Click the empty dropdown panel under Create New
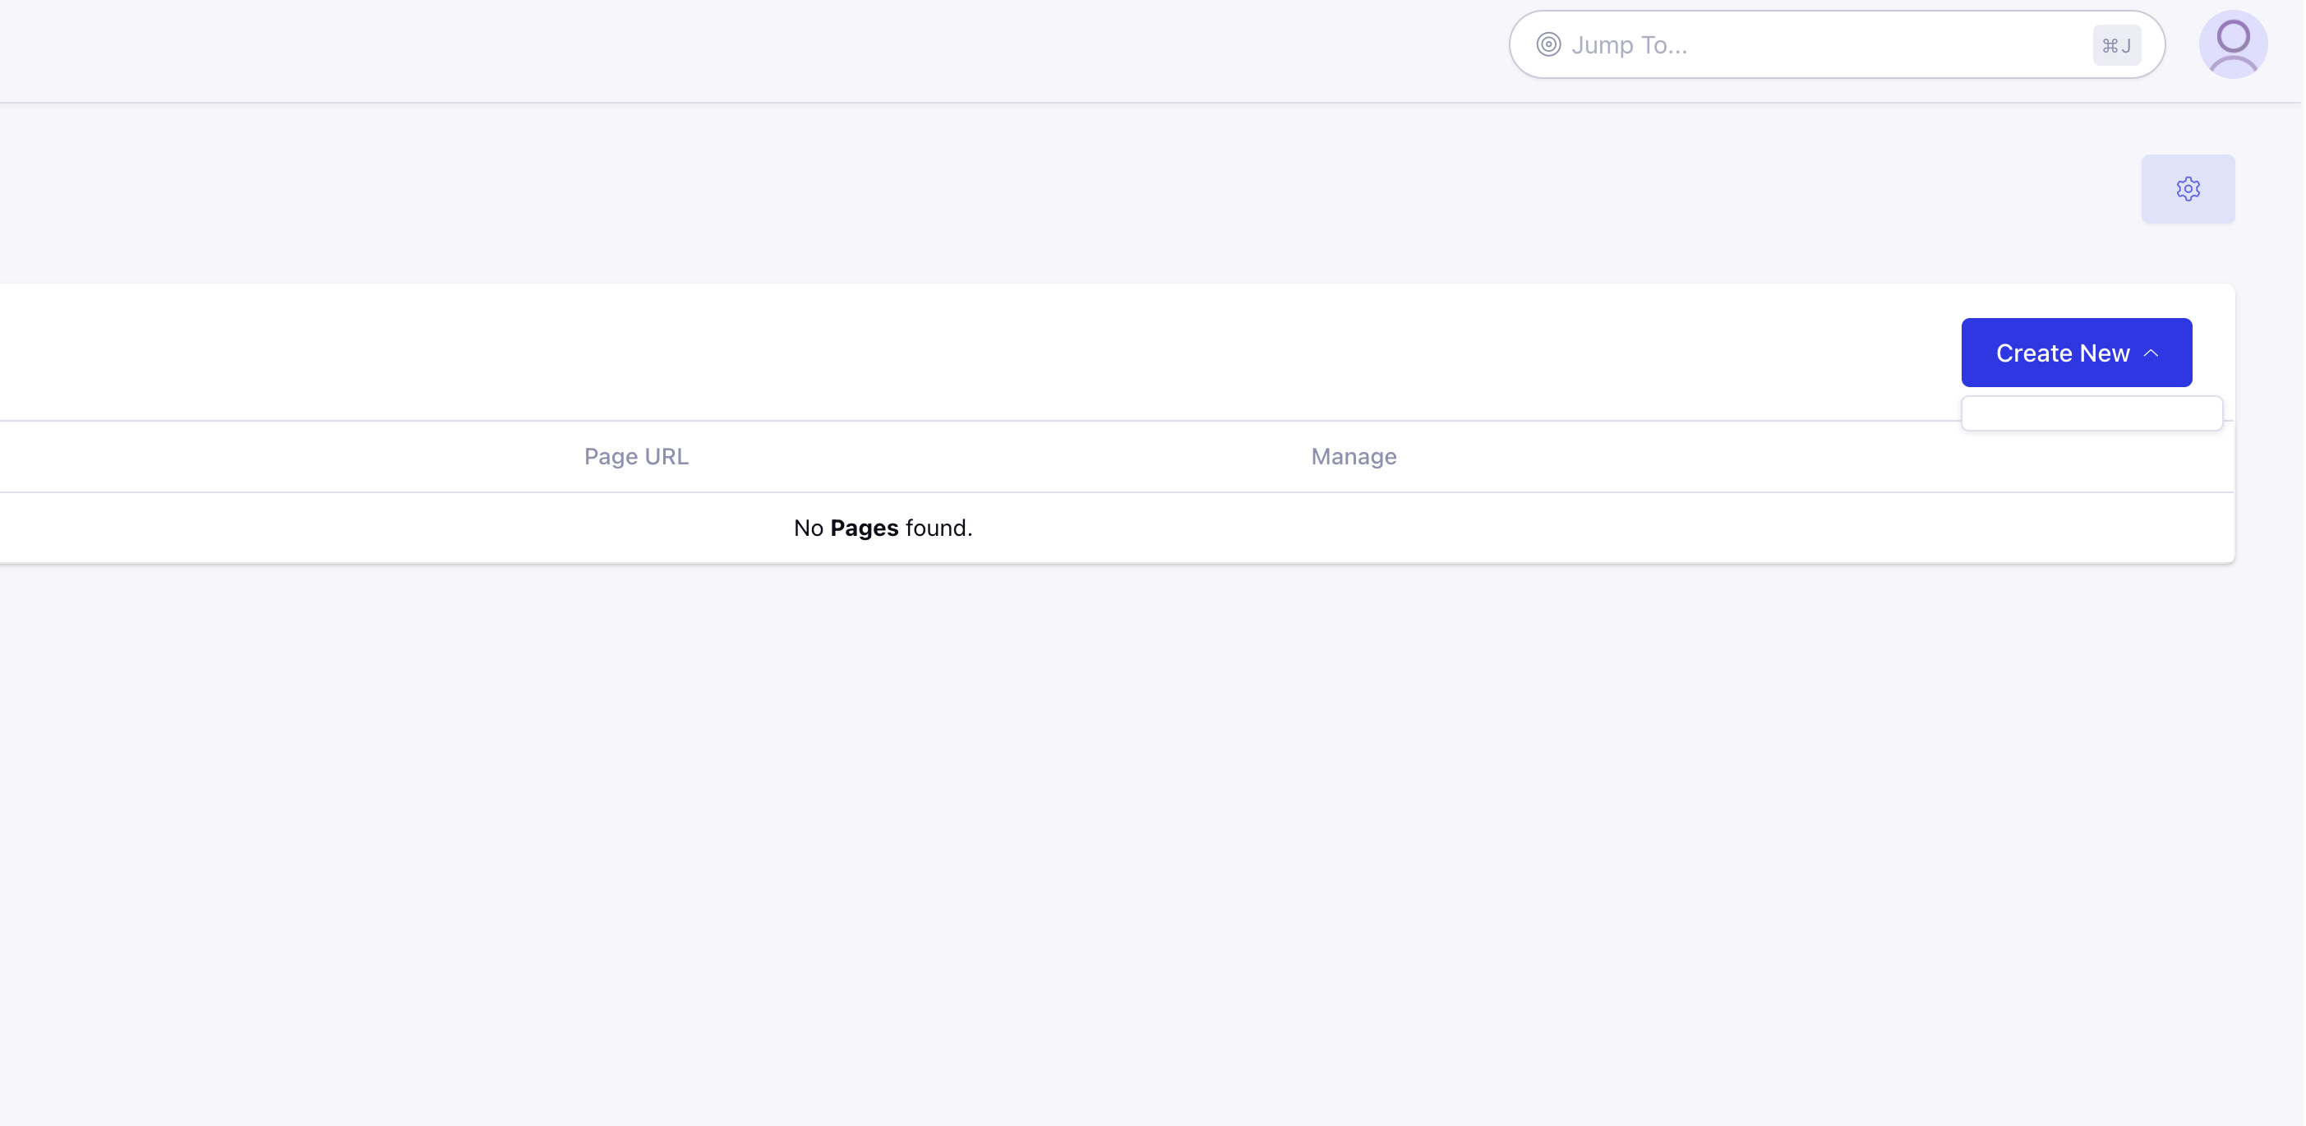 (x=2092, y=413)
